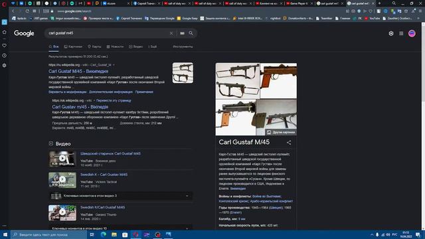Play the Swedish K - Carl Gustav M45 thumbnail
Viewport: 425px width, 239px height.
click(62, 180)
